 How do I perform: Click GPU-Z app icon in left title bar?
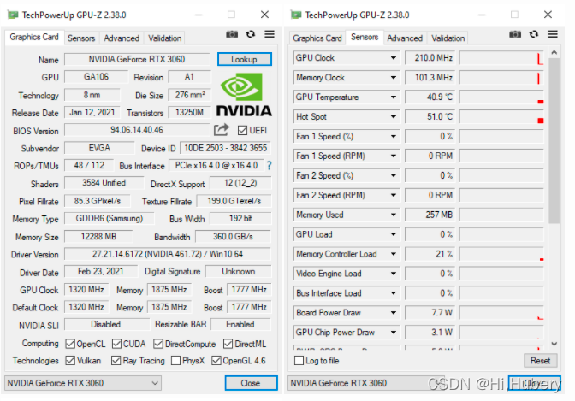[x=13, y=15]
